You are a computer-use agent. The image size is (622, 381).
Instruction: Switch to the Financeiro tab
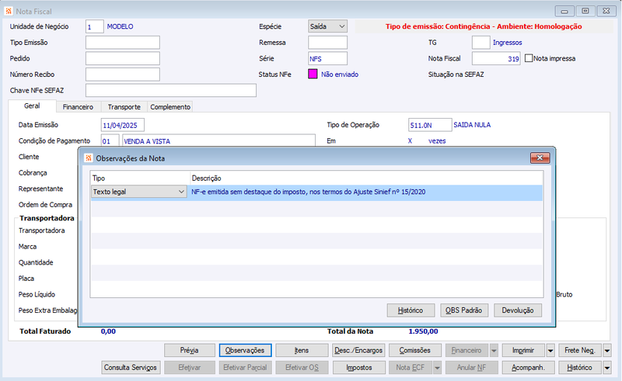pos(78,107)
